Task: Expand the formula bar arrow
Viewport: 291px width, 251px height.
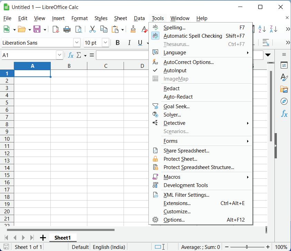Action: click(x=268, y=55)
